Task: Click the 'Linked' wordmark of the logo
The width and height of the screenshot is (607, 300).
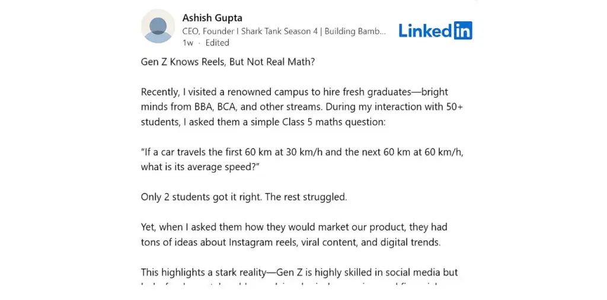Action: click(425, 30)
